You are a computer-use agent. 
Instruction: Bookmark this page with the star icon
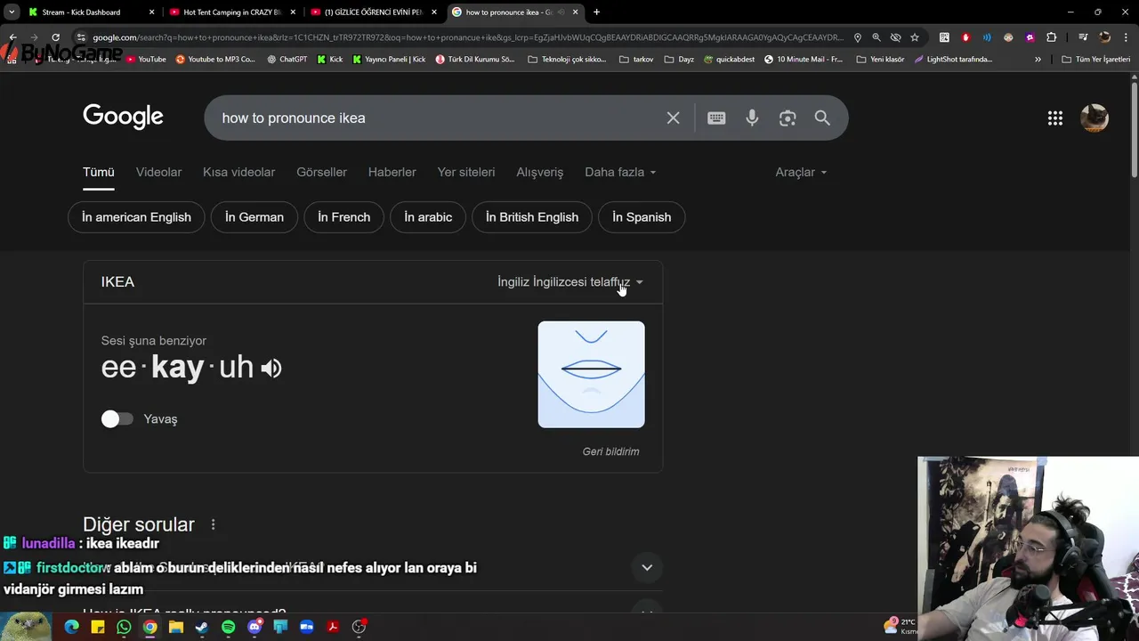tap(915, 37)
